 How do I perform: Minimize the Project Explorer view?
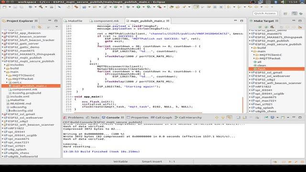pyautogui.click(x=50, y=21)
